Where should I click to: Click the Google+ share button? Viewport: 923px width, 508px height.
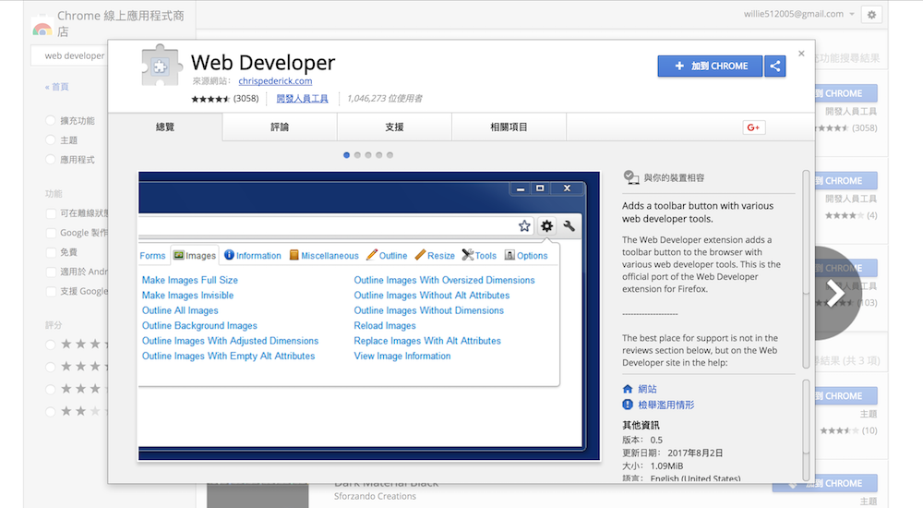coord(753,127)
